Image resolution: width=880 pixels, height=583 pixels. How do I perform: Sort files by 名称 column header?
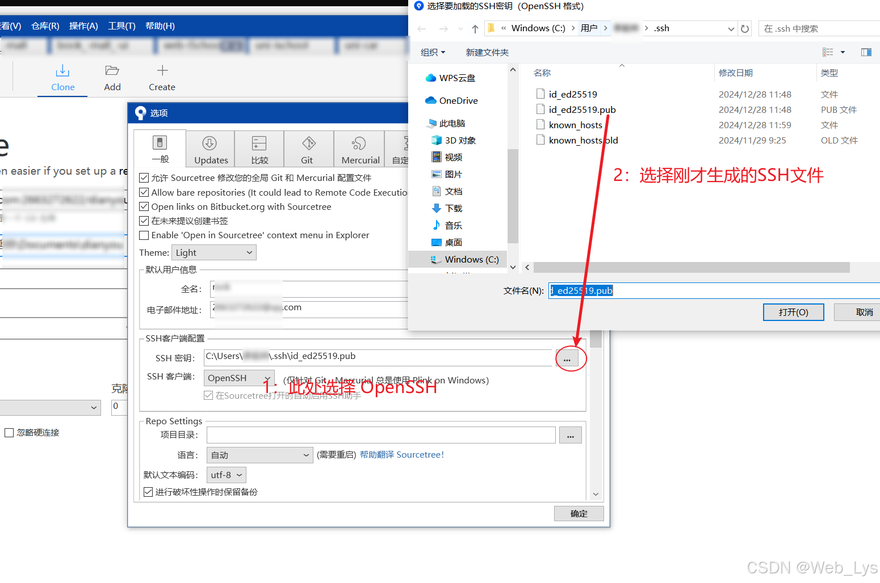[542, 73]
